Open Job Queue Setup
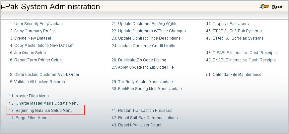 point(28,53)
